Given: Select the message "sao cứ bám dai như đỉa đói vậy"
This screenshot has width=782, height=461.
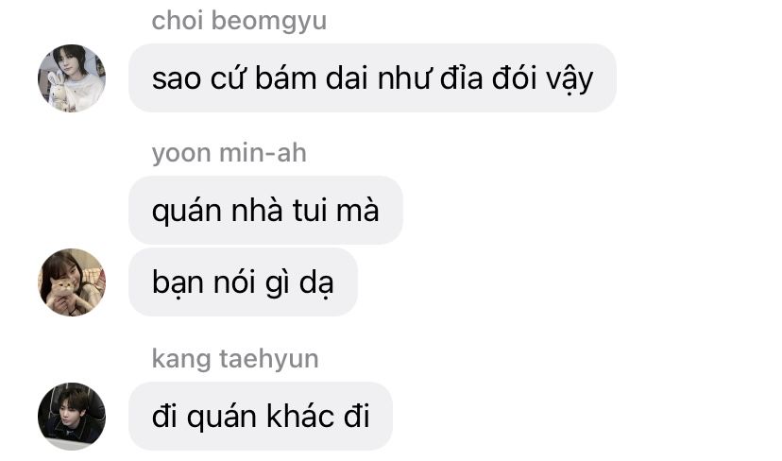Looking at the screenshot, I should point(372,78).
